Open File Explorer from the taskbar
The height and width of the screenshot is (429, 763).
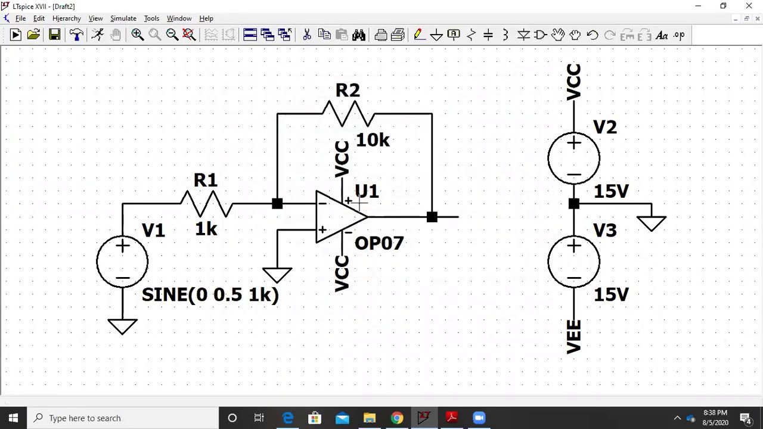coord(370,418)
